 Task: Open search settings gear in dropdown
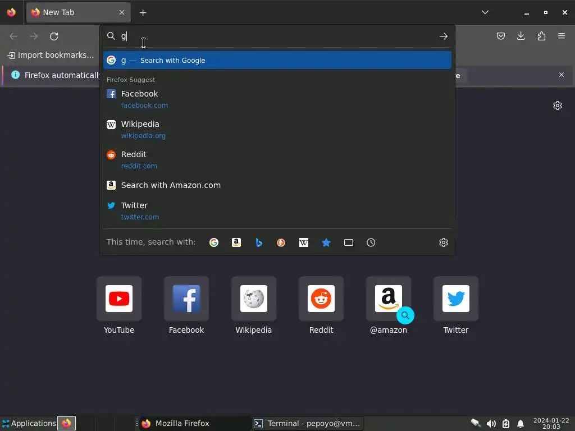[444, 242]
